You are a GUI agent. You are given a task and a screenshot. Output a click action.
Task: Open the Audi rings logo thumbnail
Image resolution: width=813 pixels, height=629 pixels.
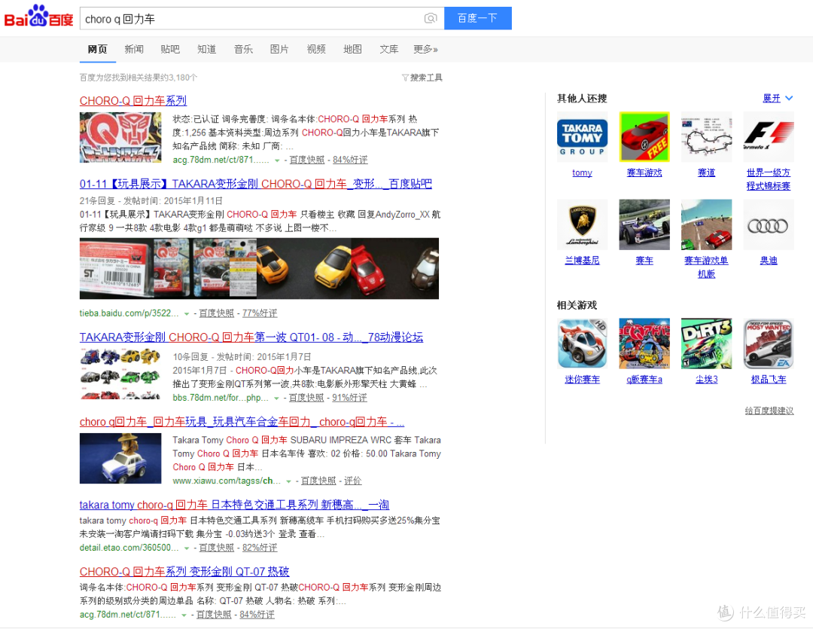coord(769,224)
